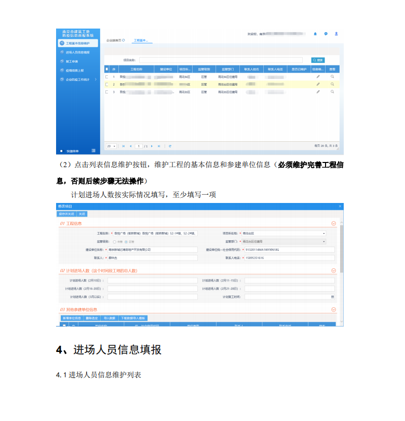Switch to the 工程基本... tab
This screenshot has width=405, height=421.
[x=141, y=40]
